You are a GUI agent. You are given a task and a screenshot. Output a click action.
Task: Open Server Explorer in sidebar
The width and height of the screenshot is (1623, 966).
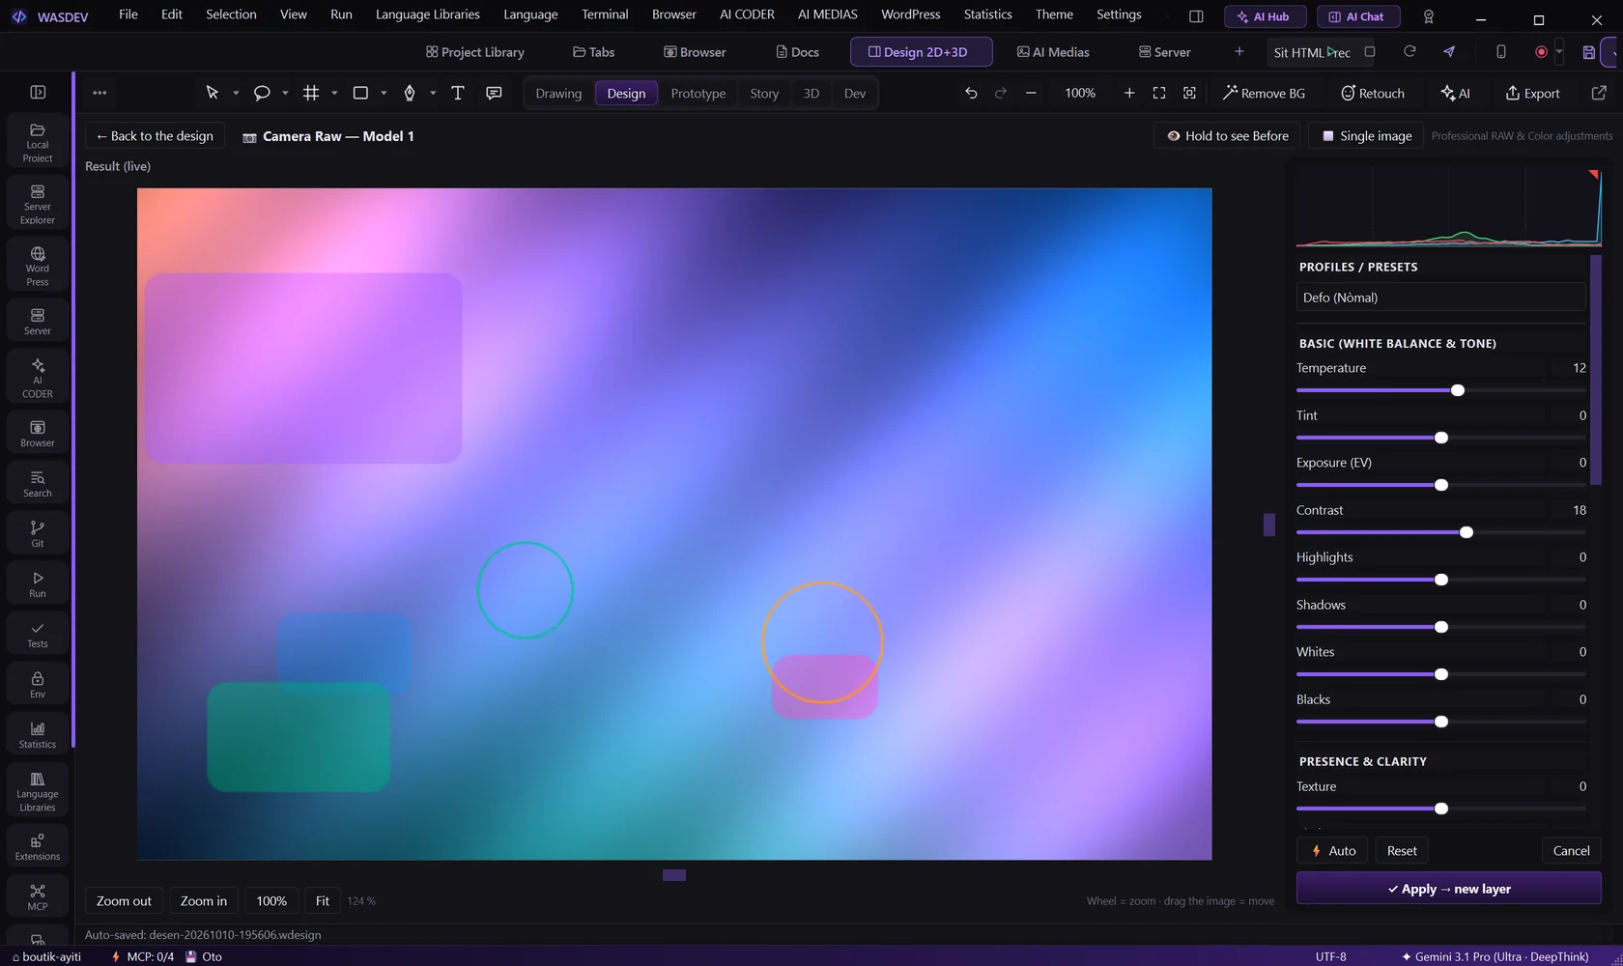point(38,204)
